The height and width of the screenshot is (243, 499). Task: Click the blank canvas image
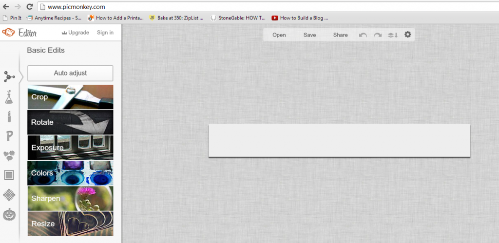339,140
